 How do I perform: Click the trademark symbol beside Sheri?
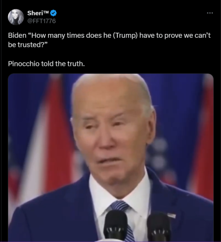pyautogui.click(x=46, y=12)
